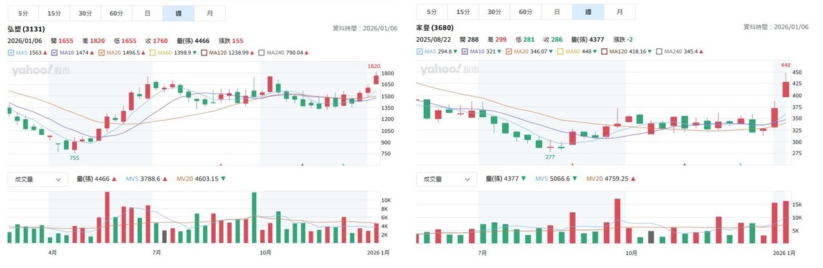Click Yahoo 股市 logo on 弘塑 chart
Viewport: 823px width, 268px height.
click(41, 71)
